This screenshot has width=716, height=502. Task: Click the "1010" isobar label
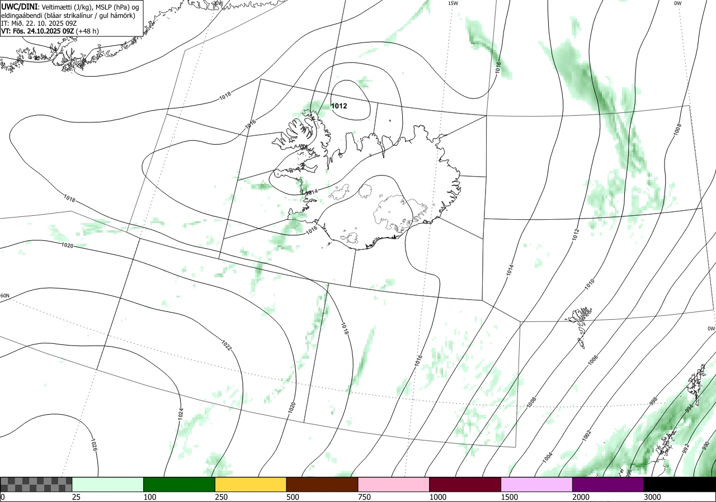pyautogui.click(x=590, y=283)
